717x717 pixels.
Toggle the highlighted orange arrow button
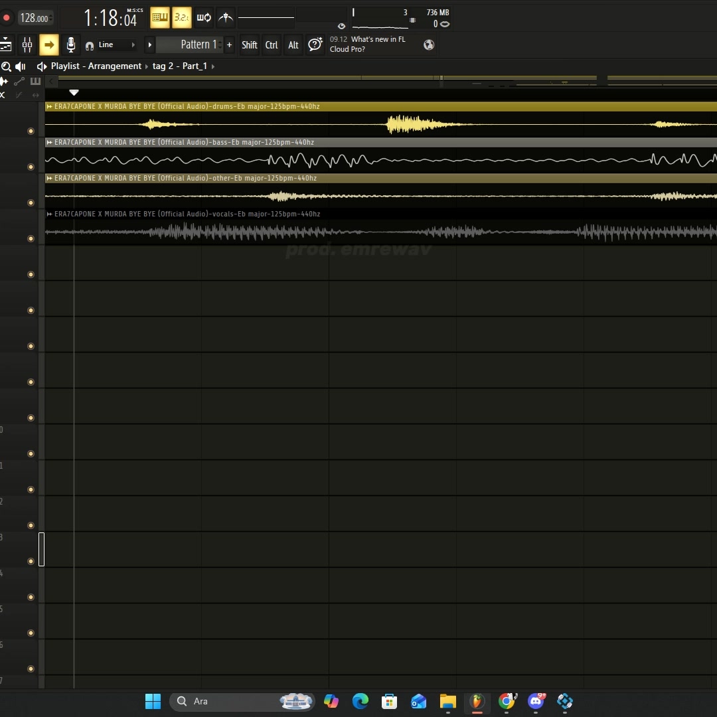pos(49,45)
